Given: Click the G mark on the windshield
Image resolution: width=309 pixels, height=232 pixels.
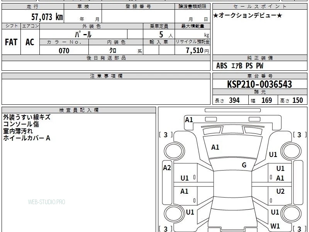Looking at the screenshot, I should tap(244, 165).
